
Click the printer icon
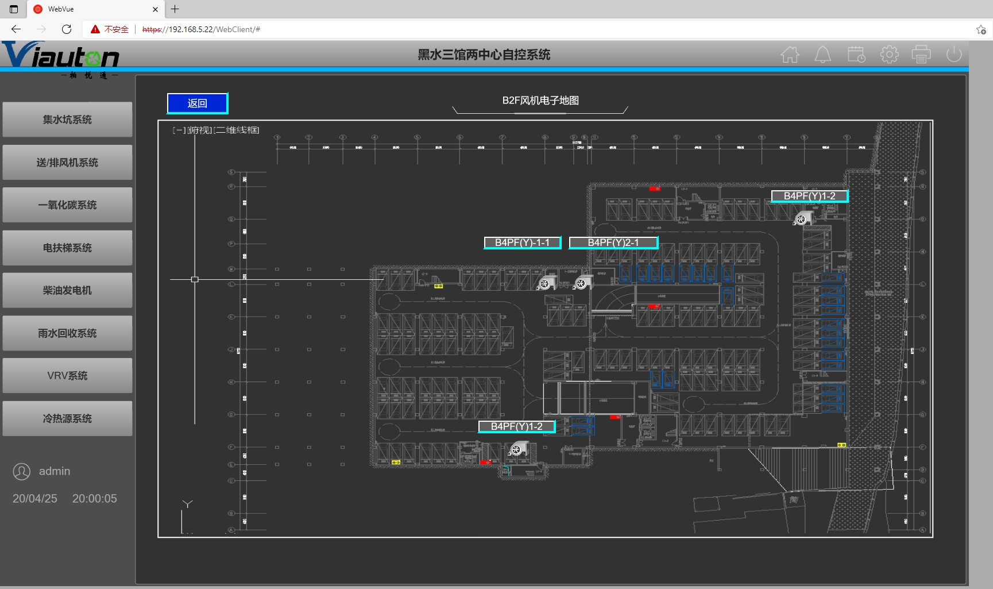pyautogui.click(x=921, y=55)
